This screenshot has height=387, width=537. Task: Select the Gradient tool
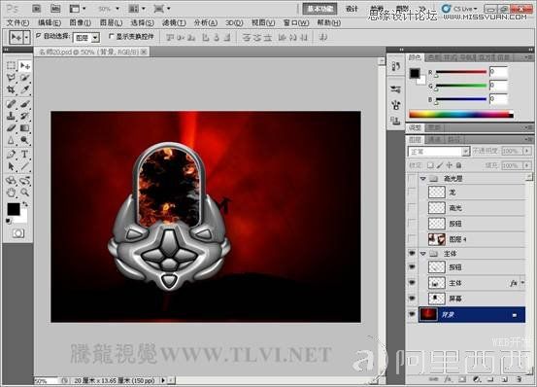[x=24, y=127]
